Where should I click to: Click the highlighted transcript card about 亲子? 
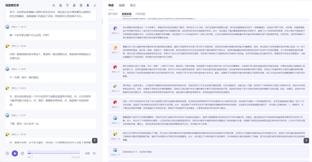pos(51,15)
